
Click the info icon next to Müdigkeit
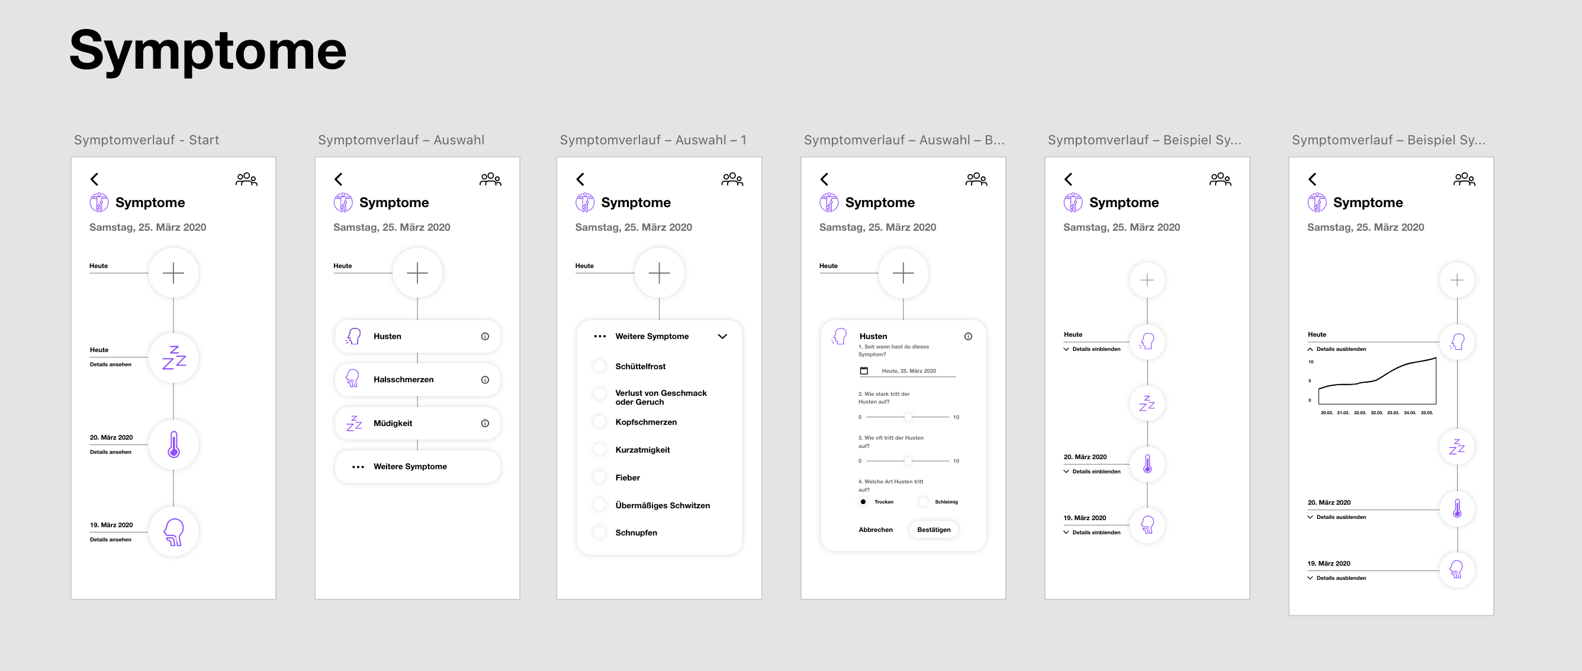(x=484, y=424)
